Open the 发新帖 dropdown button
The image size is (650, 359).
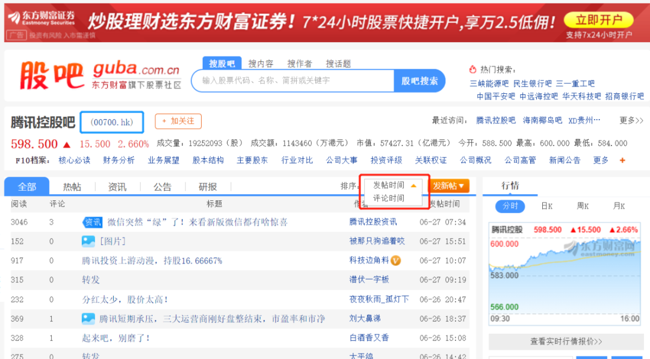[x=448, y=186]
